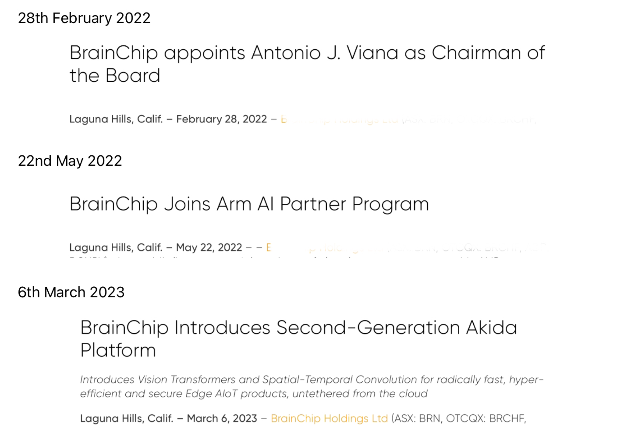Click the faded ticker text in February excerpt

[x=468, y=120]
